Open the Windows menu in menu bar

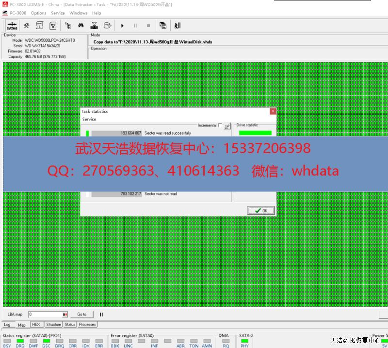78,13
